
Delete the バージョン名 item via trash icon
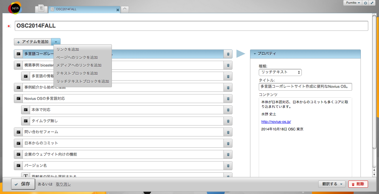[x=228, y=166]
